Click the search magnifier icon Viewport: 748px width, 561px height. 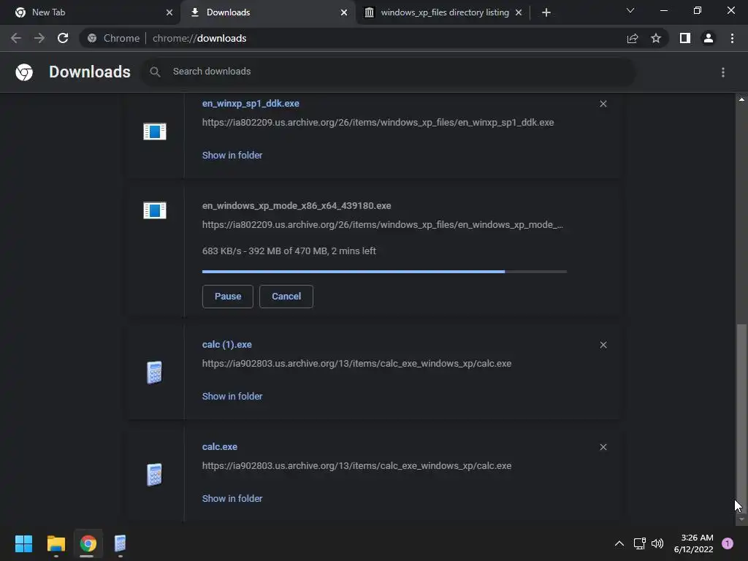tap(155, 72)
